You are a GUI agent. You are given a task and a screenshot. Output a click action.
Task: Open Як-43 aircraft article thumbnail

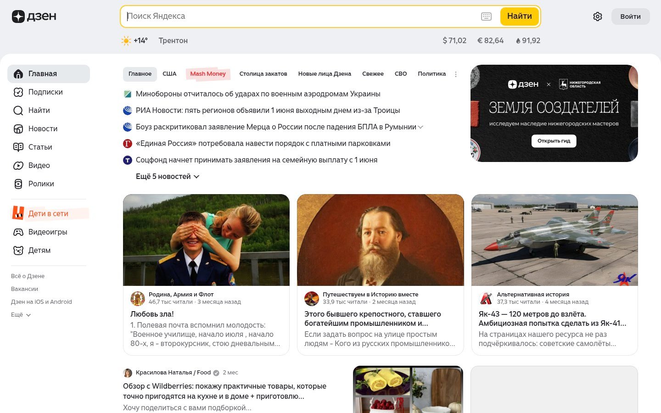pyautogui.click(x=555, y=240)
